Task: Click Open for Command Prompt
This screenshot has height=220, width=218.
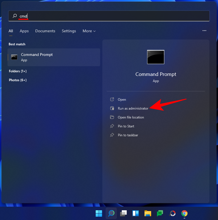Action: click(122, 100)
